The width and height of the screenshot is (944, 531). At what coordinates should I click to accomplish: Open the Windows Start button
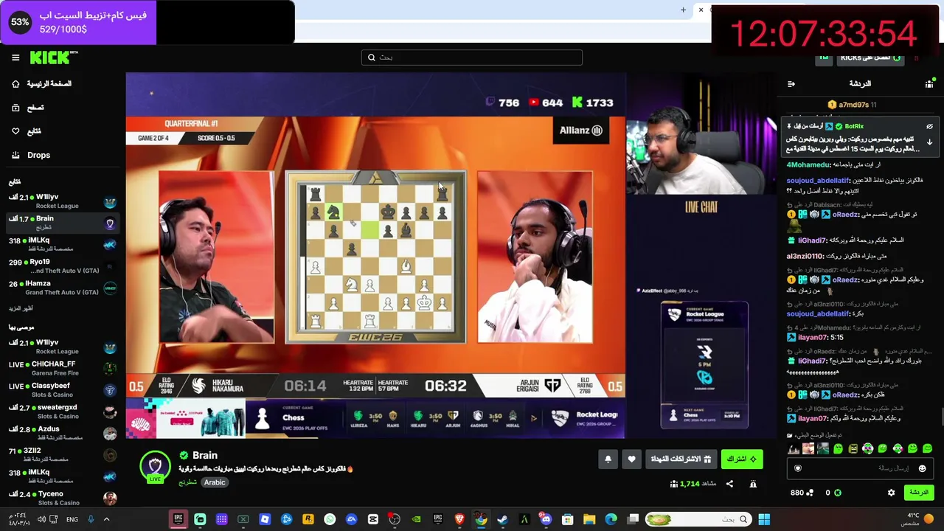point(764,519)
